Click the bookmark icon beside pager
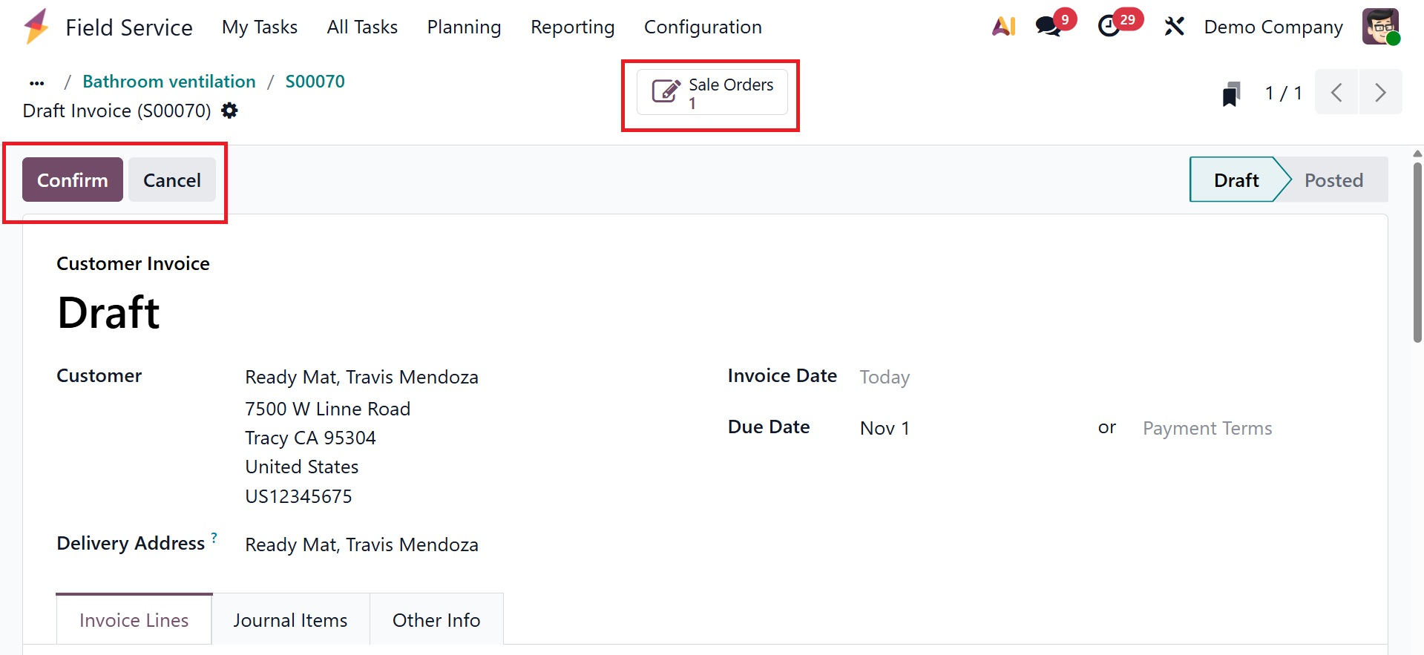This screenshot has height=655, width=1424. [x=1231, y=93]
